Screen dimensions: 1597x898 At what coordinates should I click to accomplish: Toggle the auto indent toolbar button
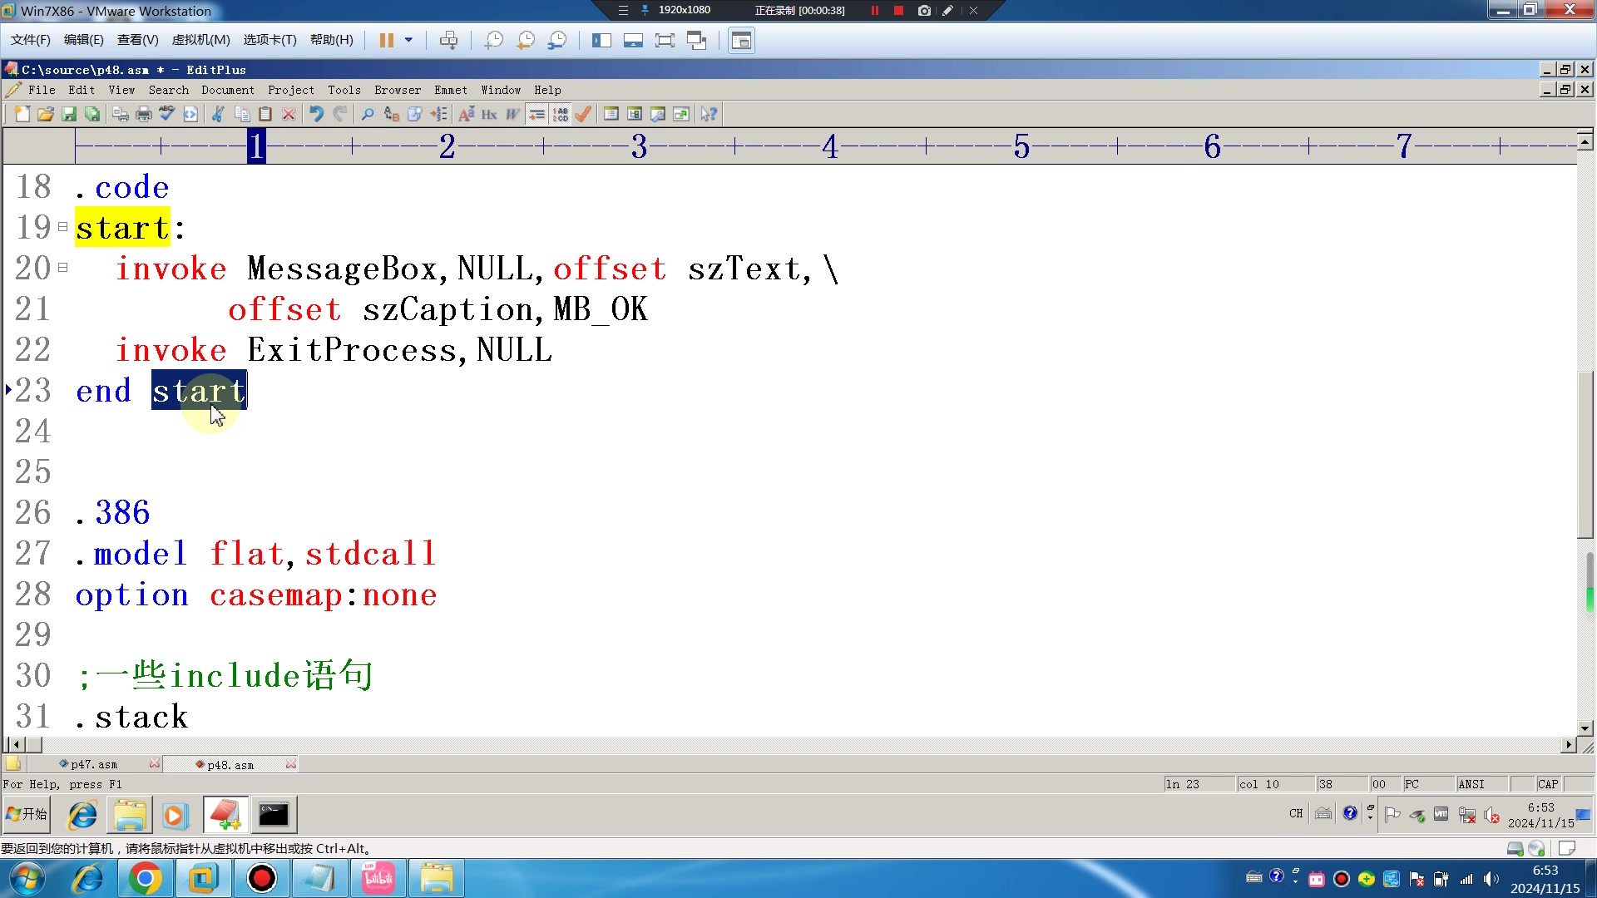537,115
